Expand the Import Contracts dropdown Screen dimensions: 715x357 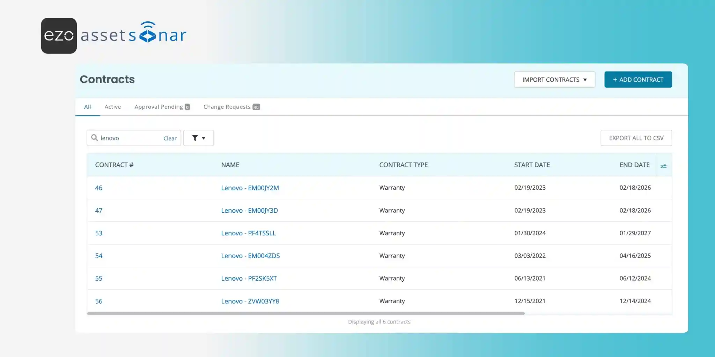[x=554, y=80]
